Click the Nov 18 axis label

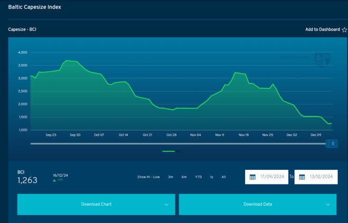click(244, 135)
